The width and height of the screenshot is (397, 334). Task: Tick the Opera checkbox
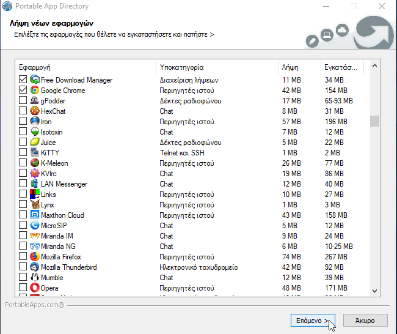click(23, 288)
